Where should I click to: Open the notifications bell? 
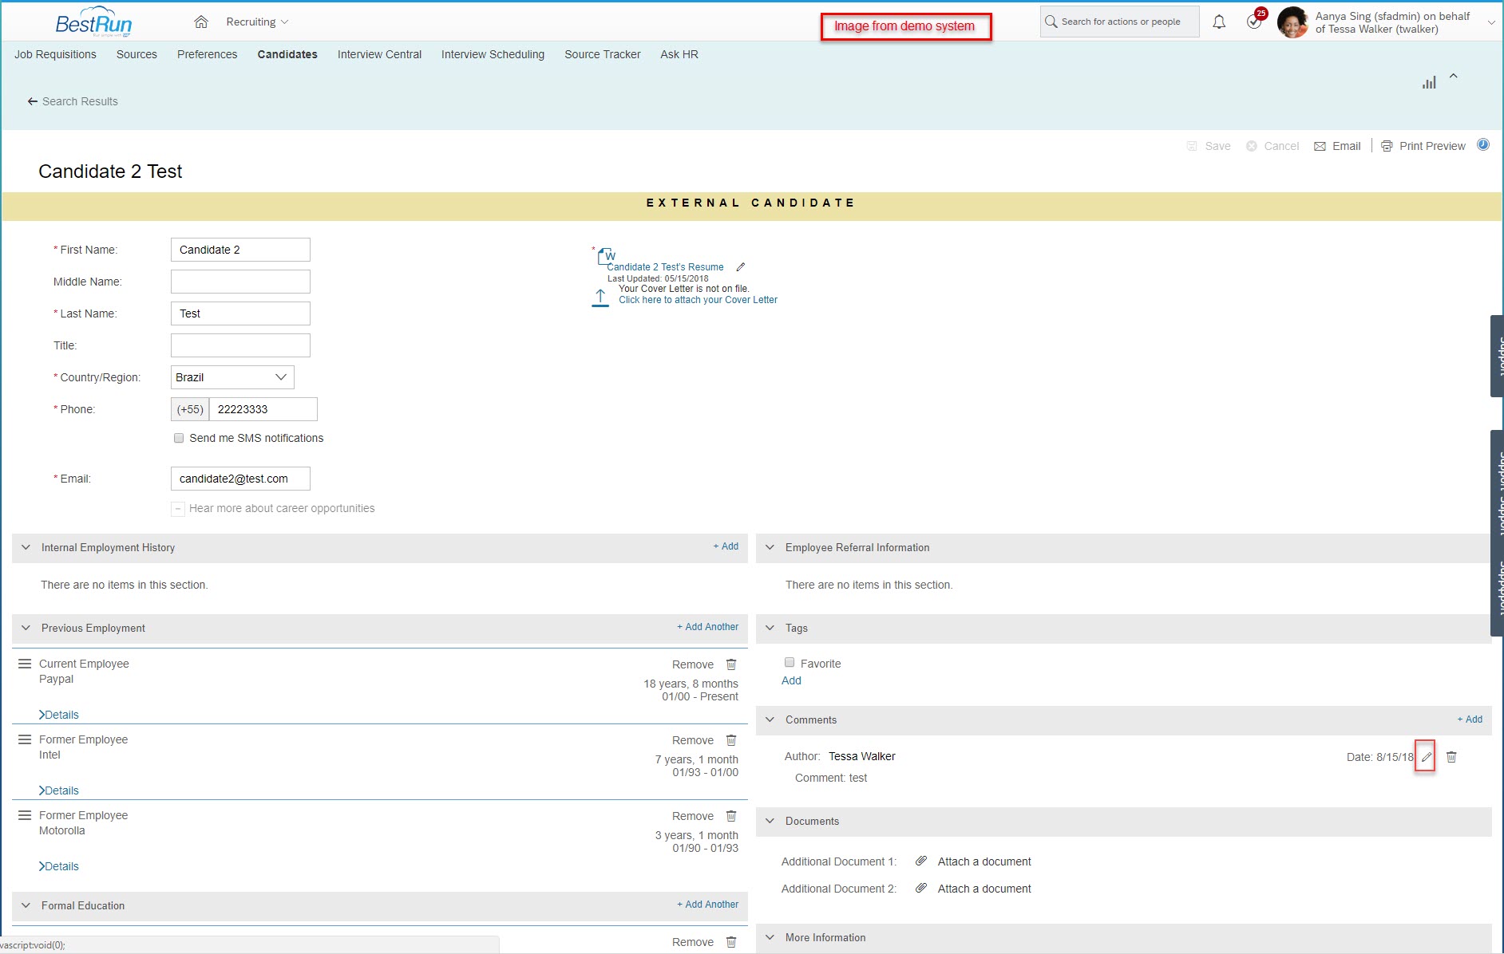pos(1219,22)
